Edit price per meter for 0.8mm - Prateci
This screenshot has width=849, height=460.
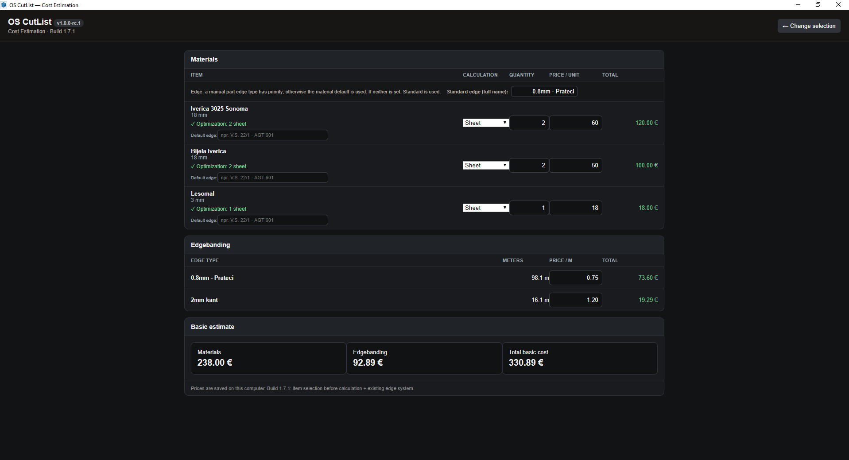[576, 278]
